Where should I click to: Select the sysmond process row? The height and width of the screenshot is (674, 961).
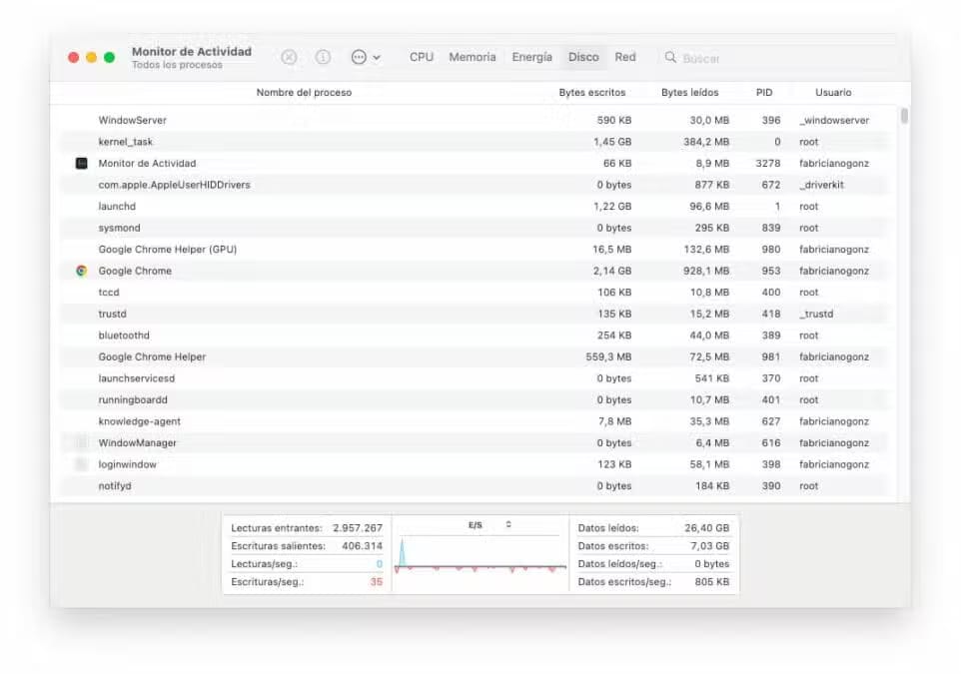(x=475, y=228)
